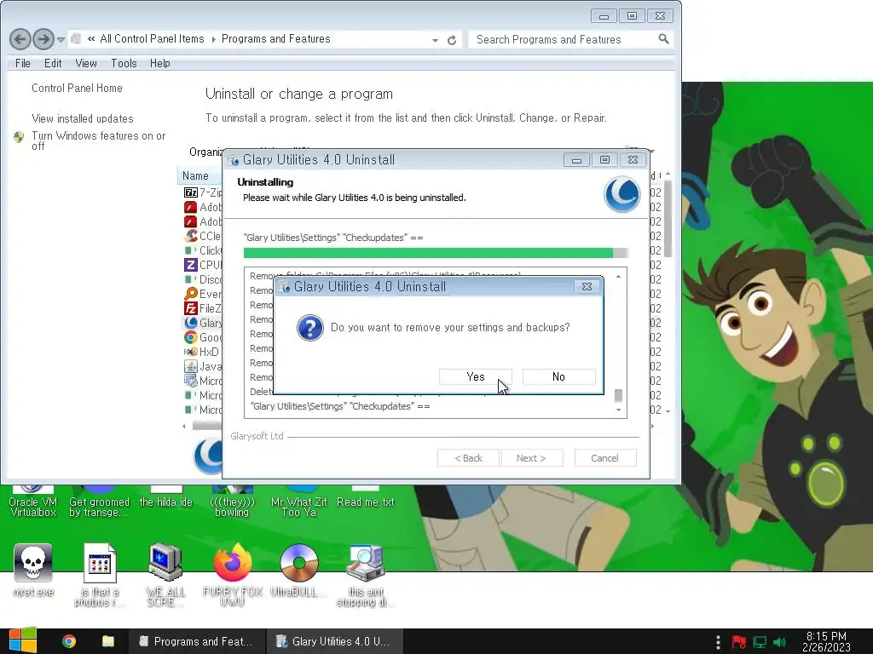873x654 pixels.
Task: Click the Back button in uninstall wizard
Action: pos(468,458)
